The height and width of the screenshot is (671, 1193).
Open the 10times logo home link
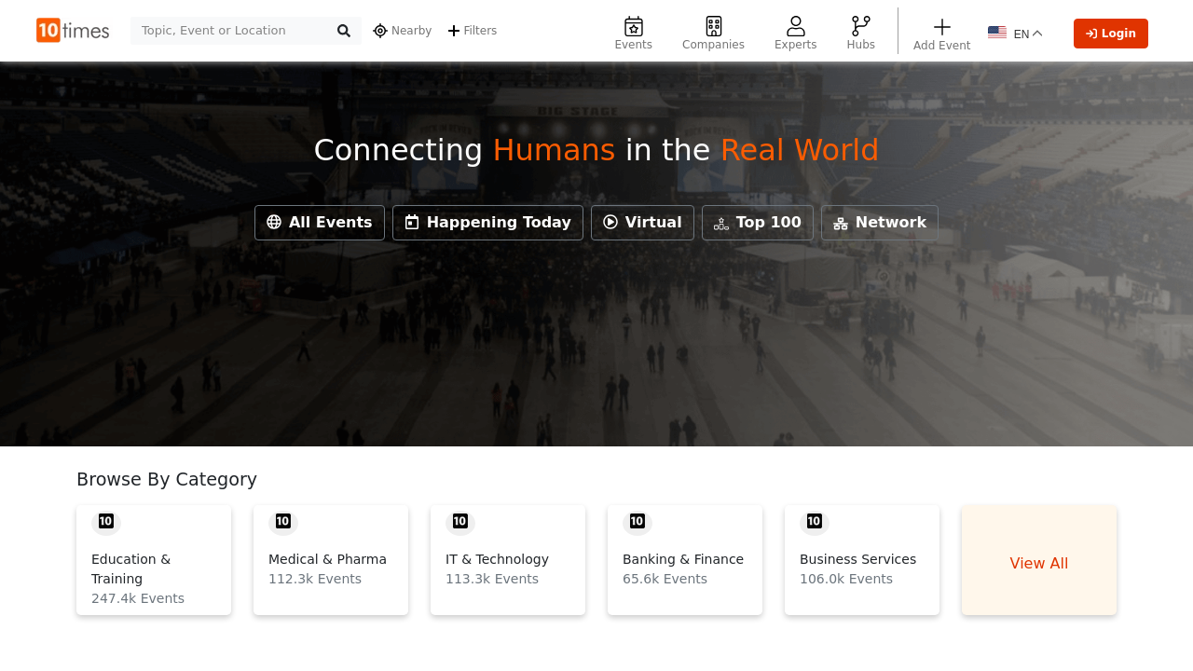tap(73, 30)
